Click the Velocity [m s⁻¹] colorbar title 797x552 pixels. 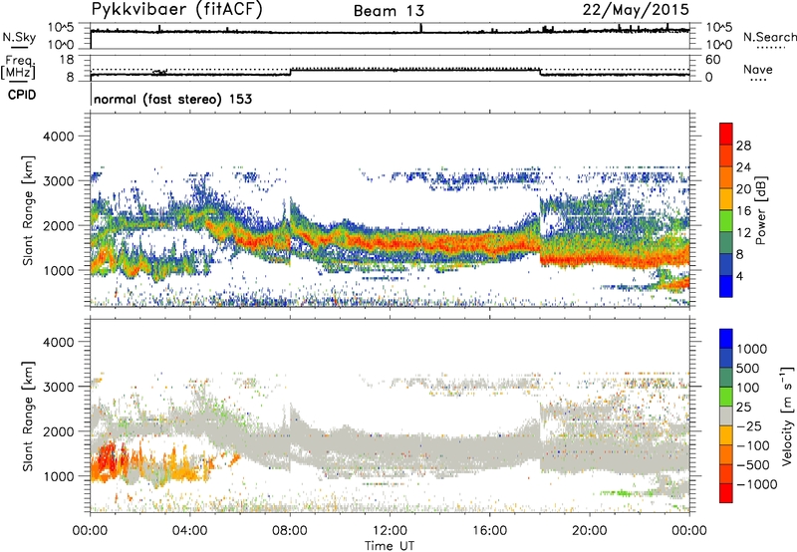click(x=787, y=415)
